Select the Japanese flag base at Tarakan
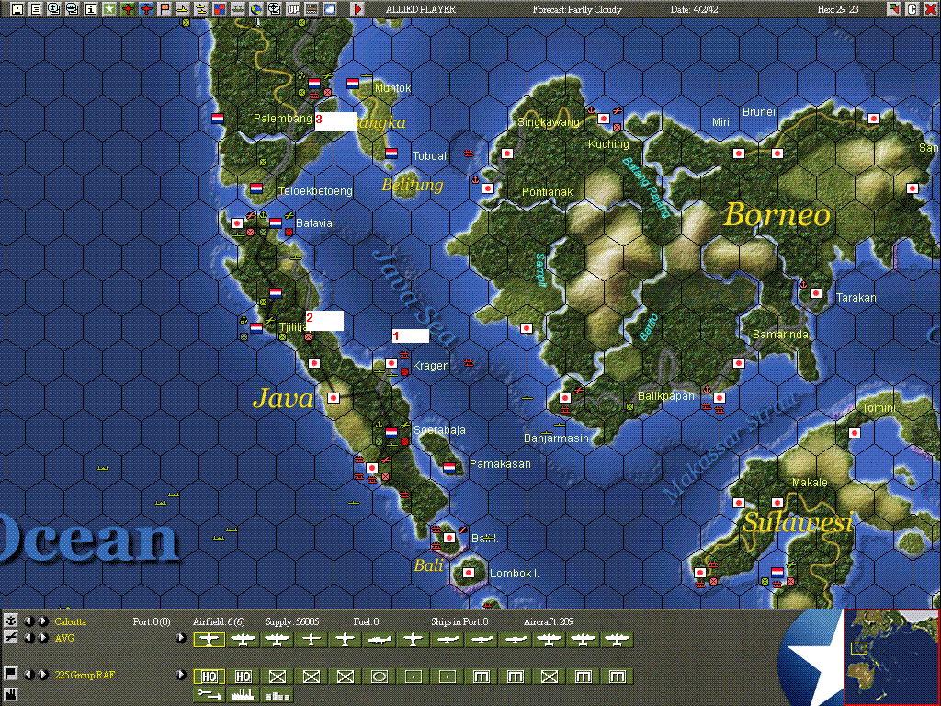Screen dimensions: 941x706 [816, 293]
